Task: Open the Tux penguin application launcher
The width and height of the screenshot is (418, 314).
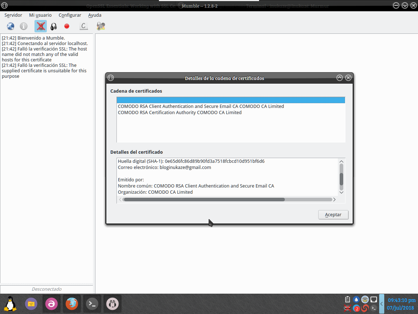Action: (10, 304)
